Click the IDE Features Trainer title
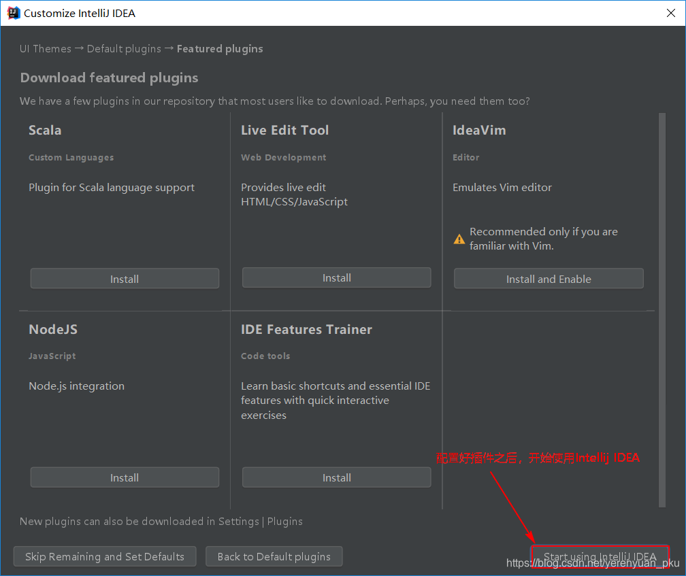 pos(307,329)
